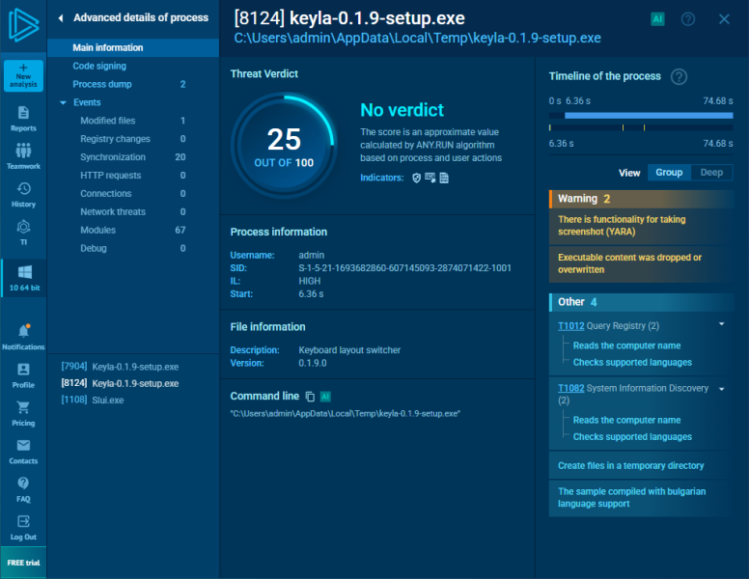Copy the command line with copy icon
The height and width of the screenshot is (579, 749).
(310, 397)
